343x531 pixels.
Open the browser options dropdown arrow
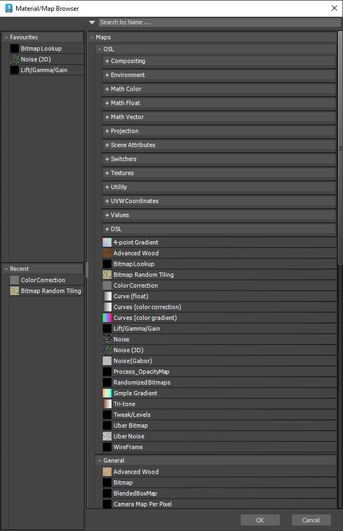tap(92, 23)
